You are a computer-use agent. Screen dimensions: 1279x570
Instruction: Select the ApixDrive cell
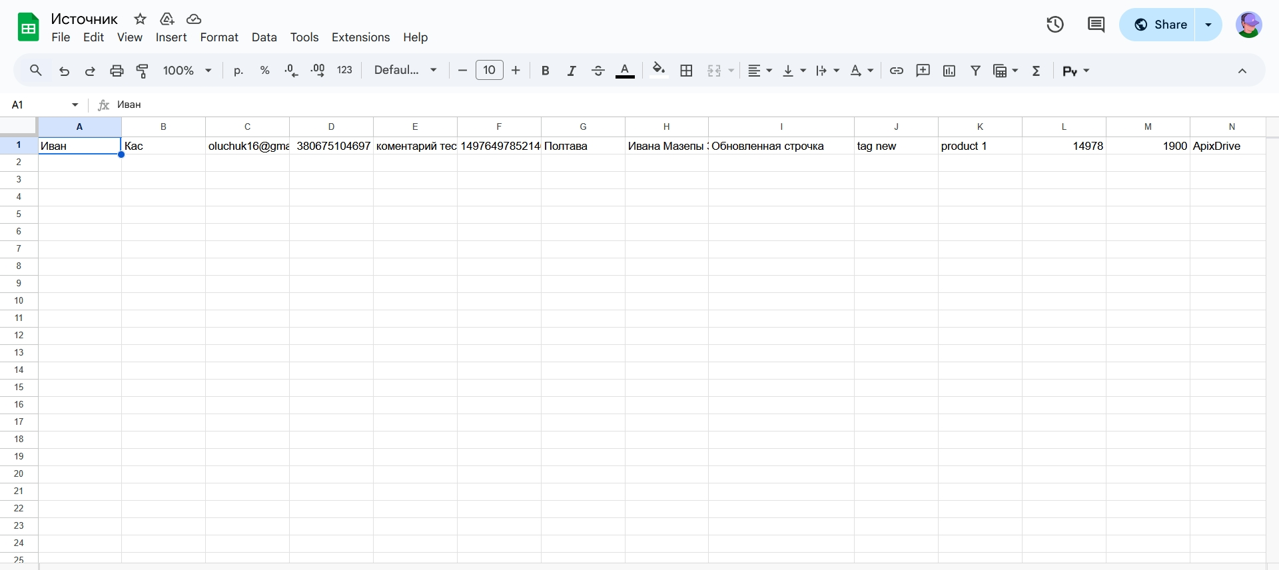click(1228, 146)
